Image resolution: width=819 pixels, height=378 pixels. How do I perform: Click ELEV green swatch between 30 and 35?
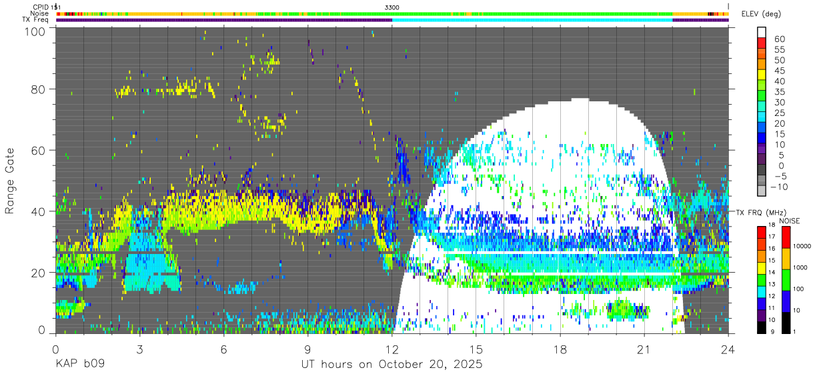point(762,95)
